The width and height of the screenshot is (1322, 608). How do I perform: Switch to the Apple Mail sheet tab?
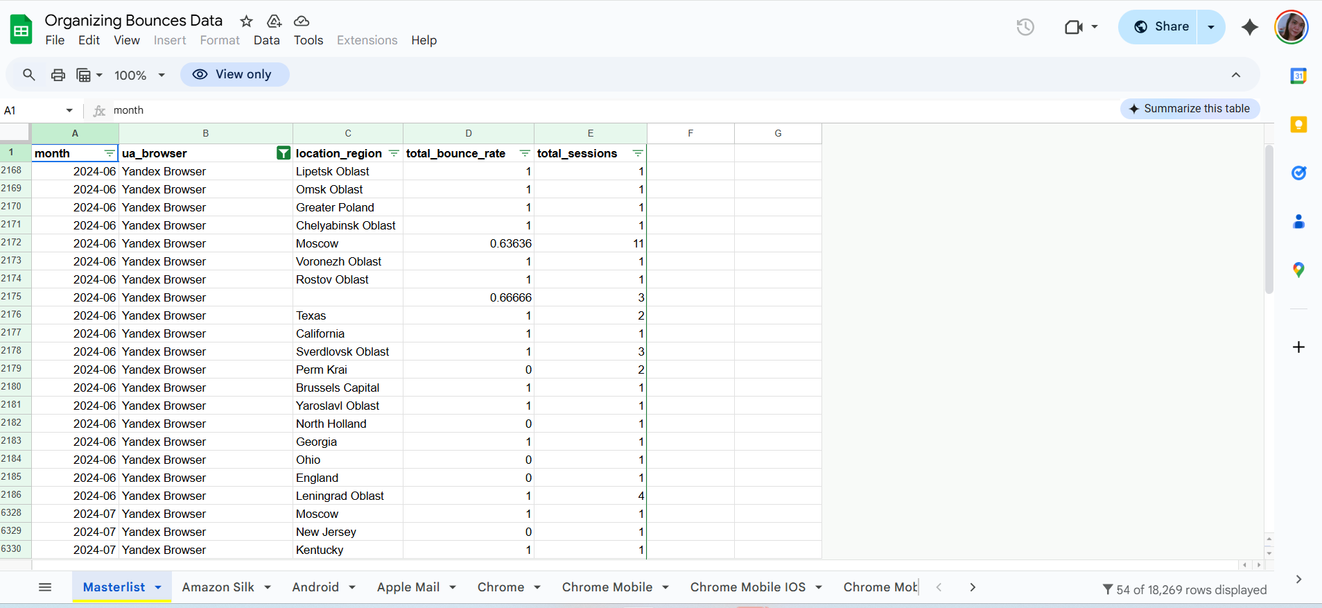[x=408, y=587]
